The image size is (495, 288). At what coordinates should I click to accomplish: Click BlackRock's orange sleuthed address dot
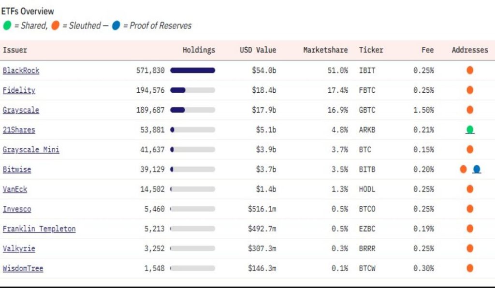[x=469, y=70]
